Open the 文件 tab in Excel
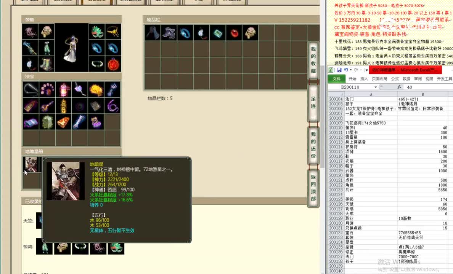453x274 pixels. pos(336,79)
